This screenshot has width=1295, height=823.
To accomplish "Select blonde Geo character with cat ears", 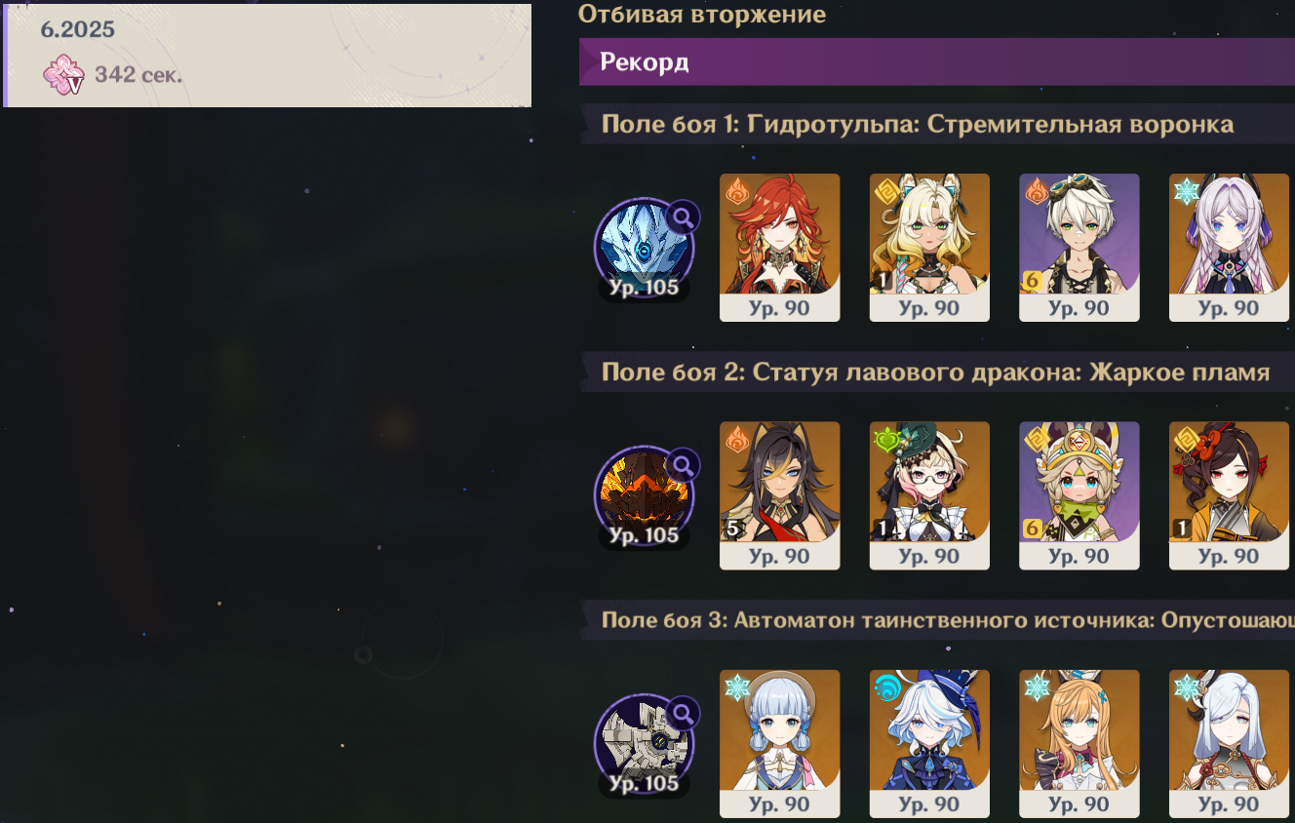I will (x=929, y=248).
